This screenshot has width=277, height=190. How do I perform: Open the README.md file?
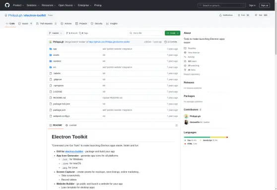(x=60, y=98)
